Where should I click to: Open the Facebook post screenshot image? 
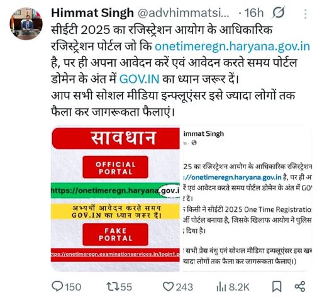[247, 198]
